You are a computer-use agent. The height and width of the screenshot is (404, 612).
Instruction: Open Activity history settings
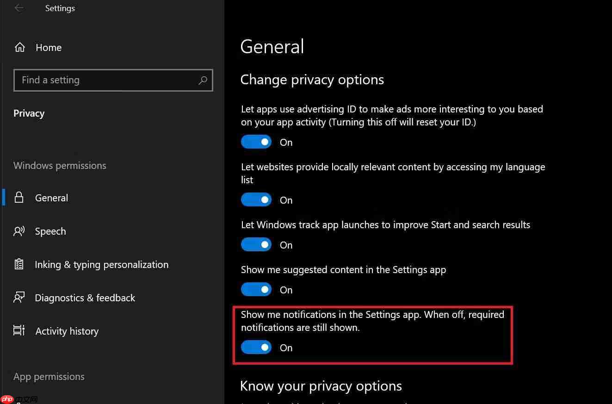[67, 330]
